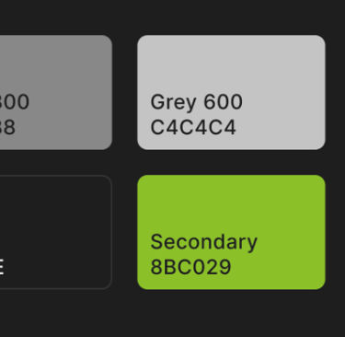
Task: Select the Grey 600 color swatch
Action: pyautogui.click(x=231, y=92)
